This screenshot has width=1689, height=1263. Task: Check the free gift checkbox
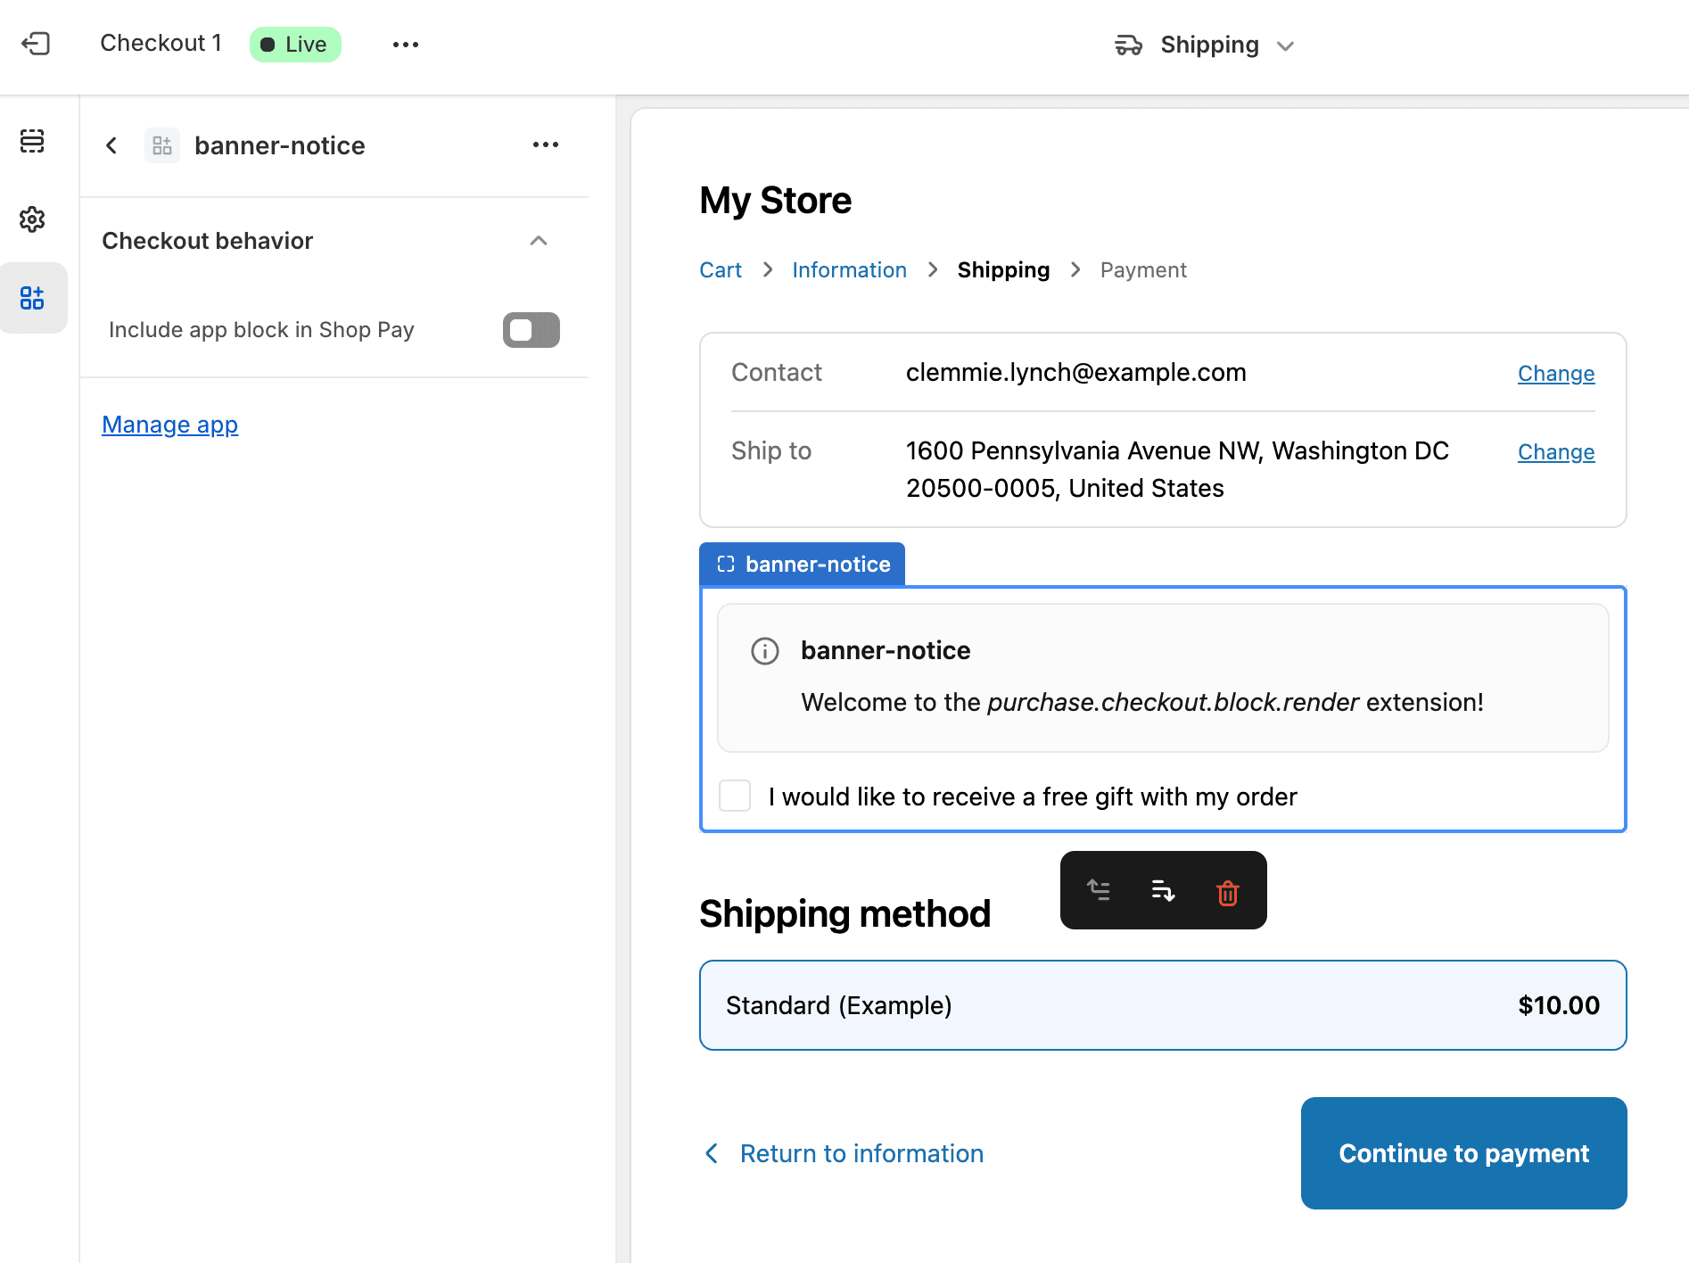click(x=735, y=796)
